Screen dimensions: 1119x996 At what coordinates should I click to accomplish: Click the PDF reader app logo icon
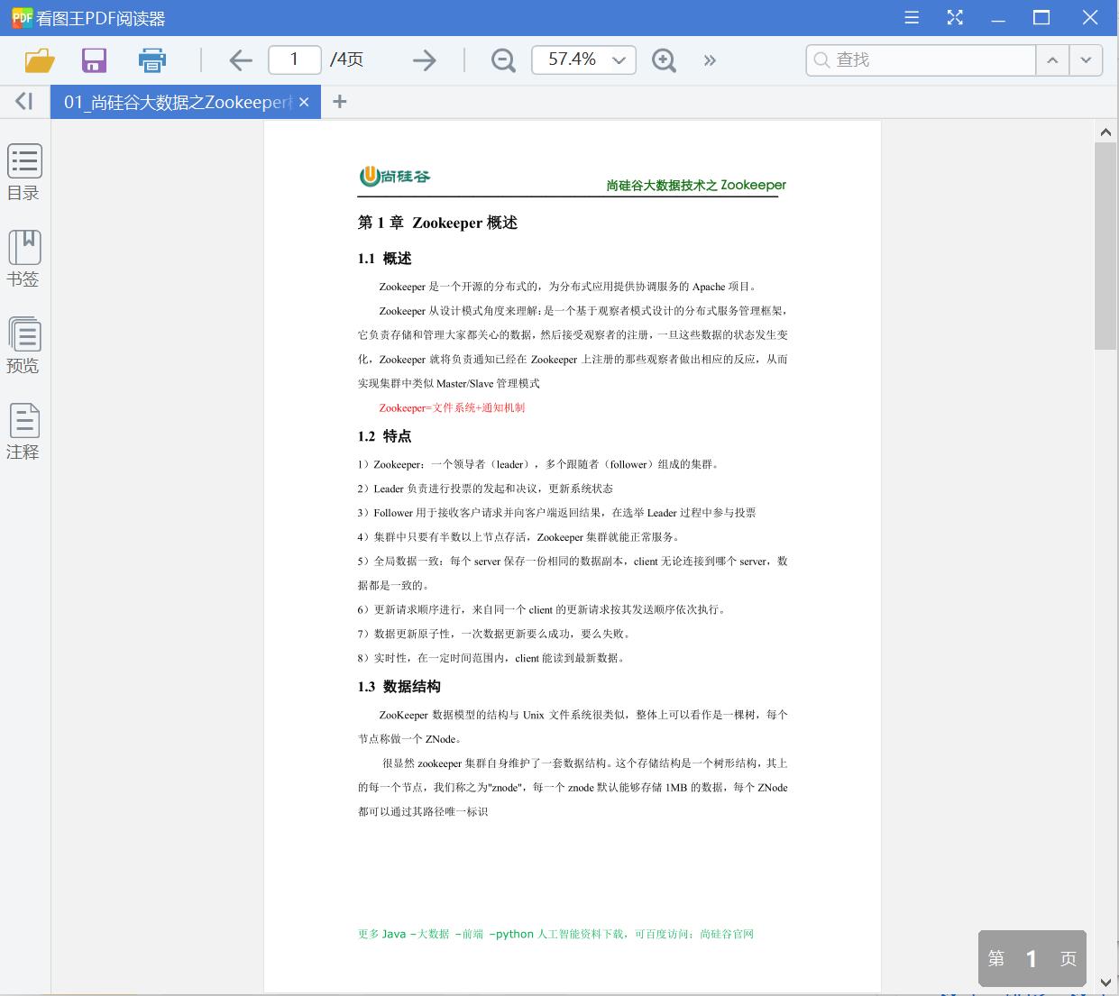point(22,17)
